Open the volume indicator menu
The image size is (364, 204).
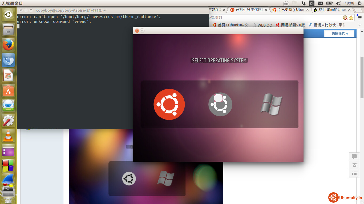point(338,3)
